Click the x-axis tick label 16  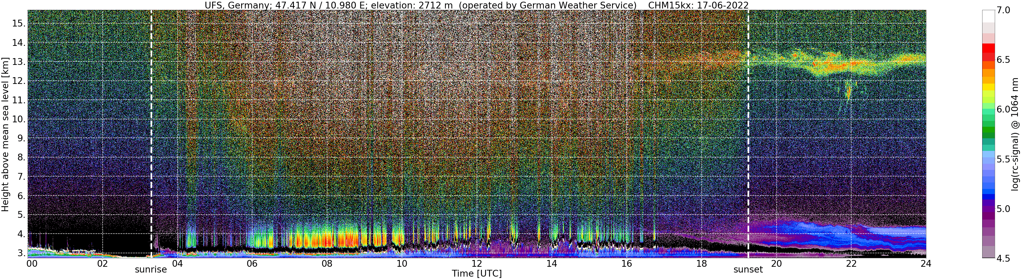coord(626,264)
